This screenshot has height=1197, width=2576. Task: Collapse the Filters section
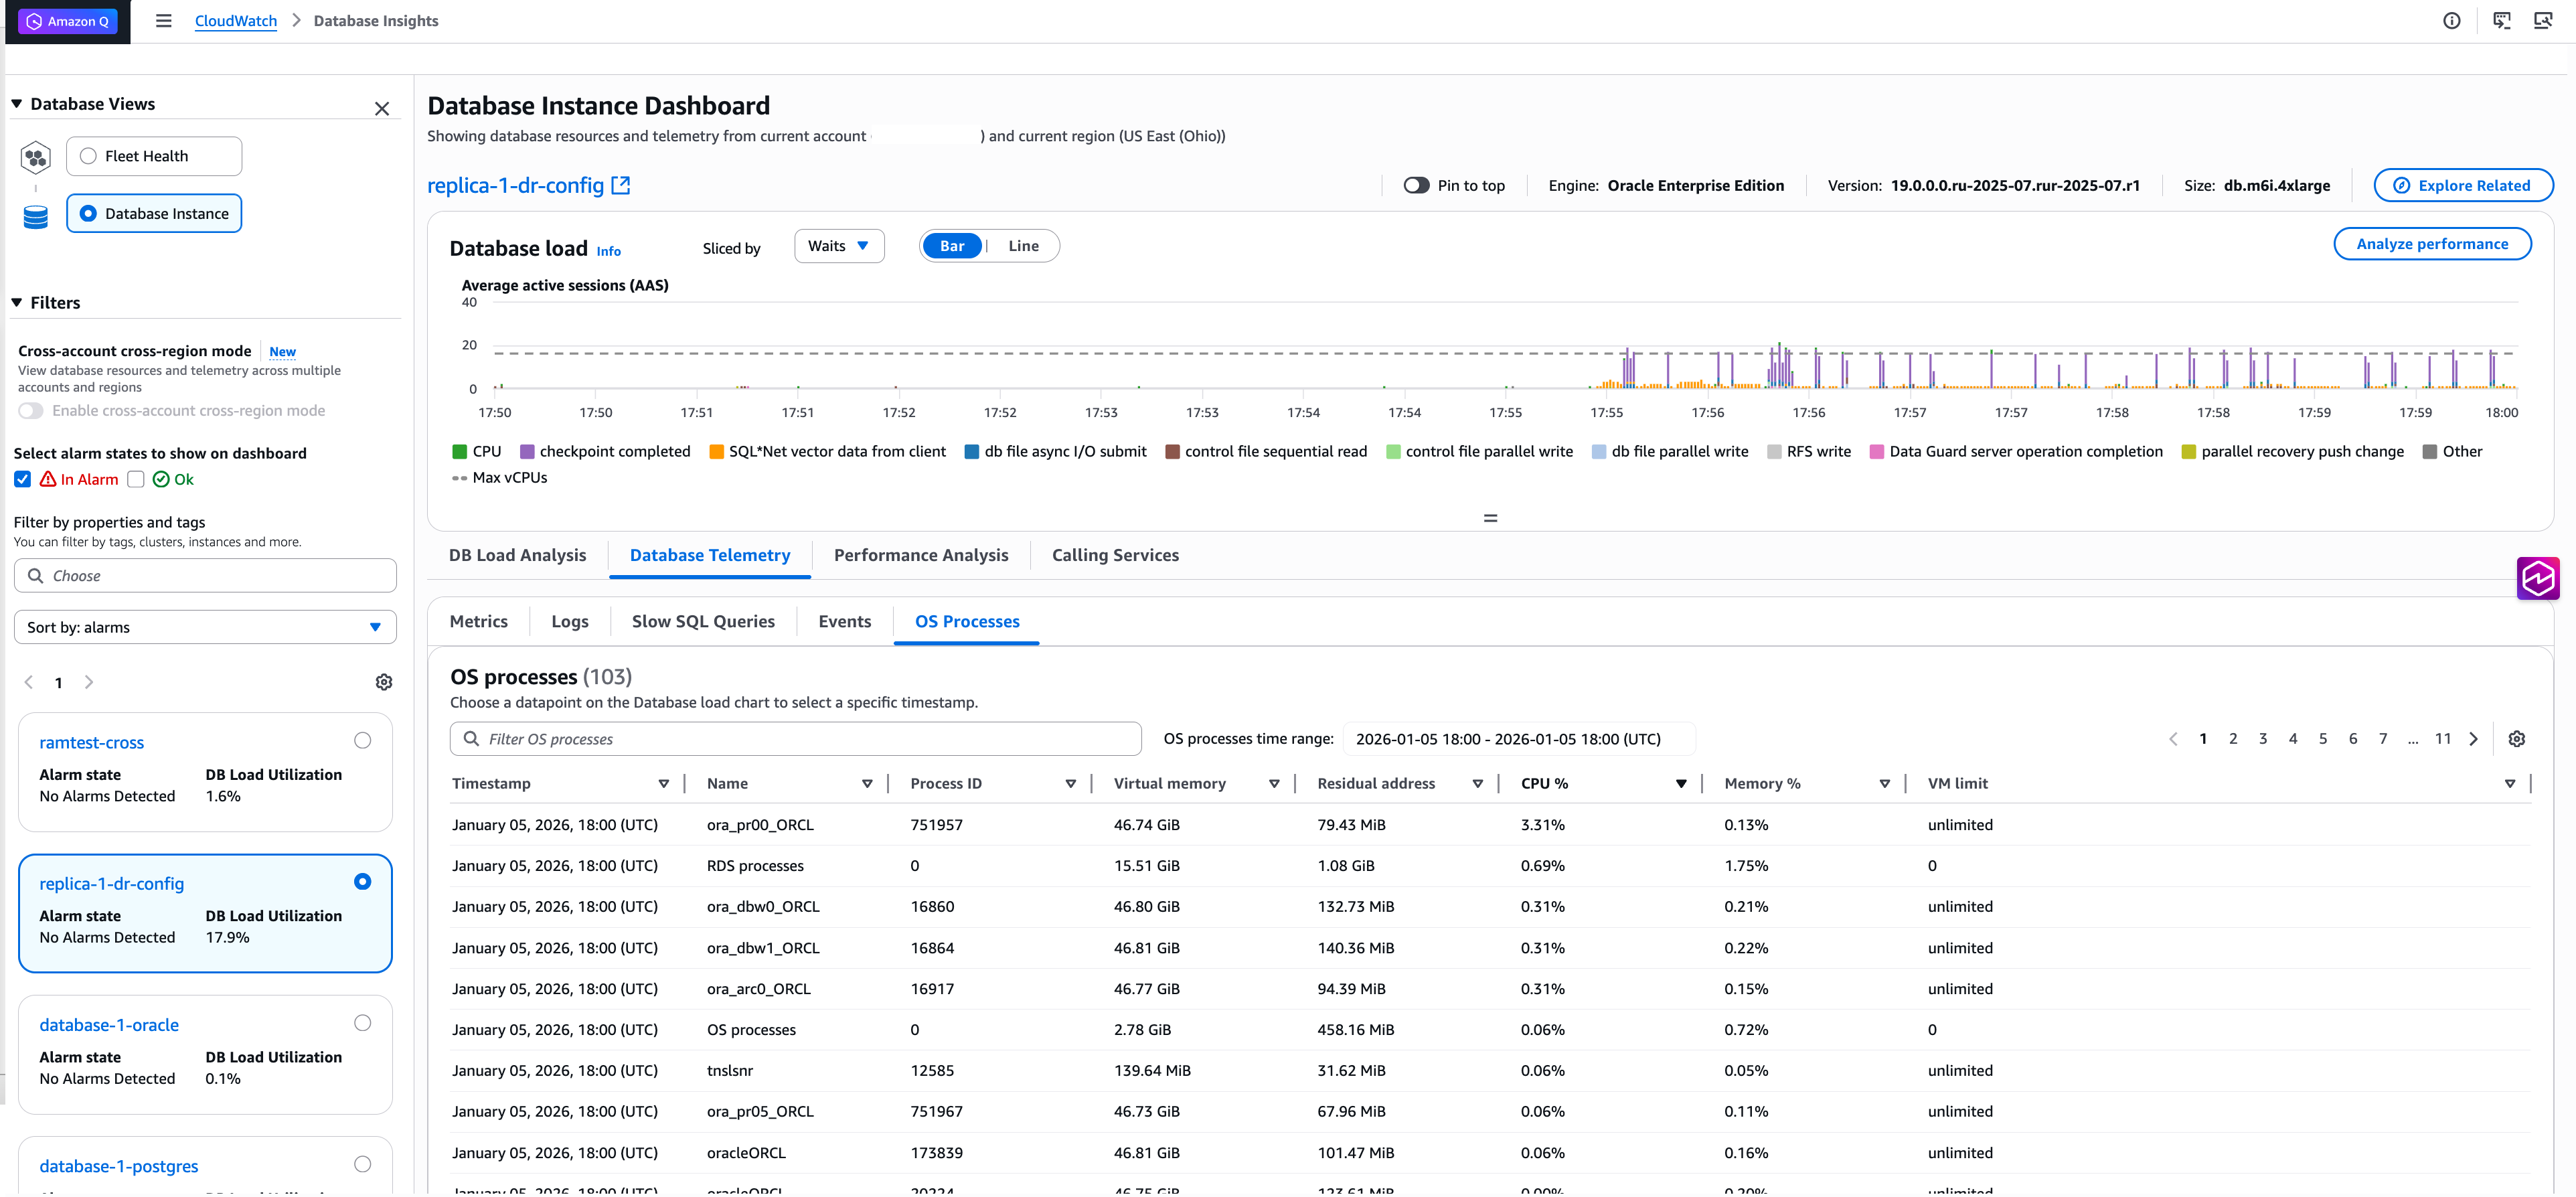pos(17,303)
